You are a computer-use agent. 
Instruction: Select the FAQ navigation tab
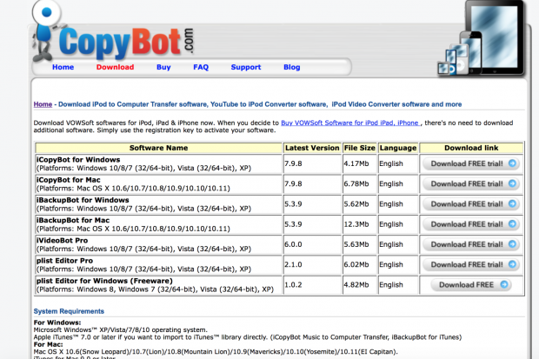click(x=201, y=67)
